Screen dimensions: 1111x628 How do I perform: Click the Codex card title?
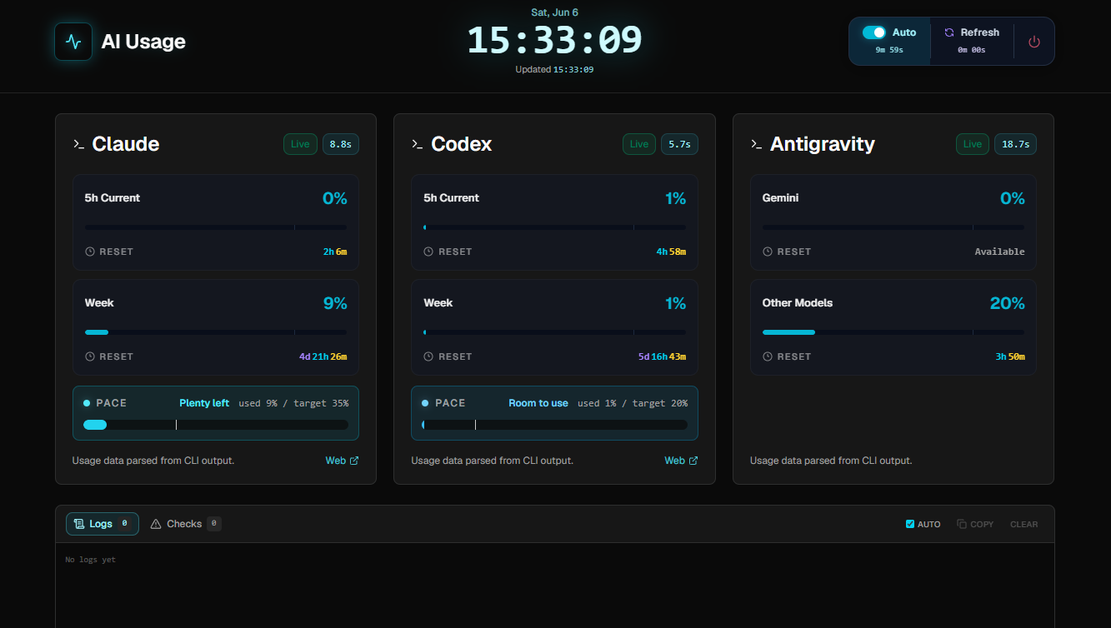(x=462, y=144)
